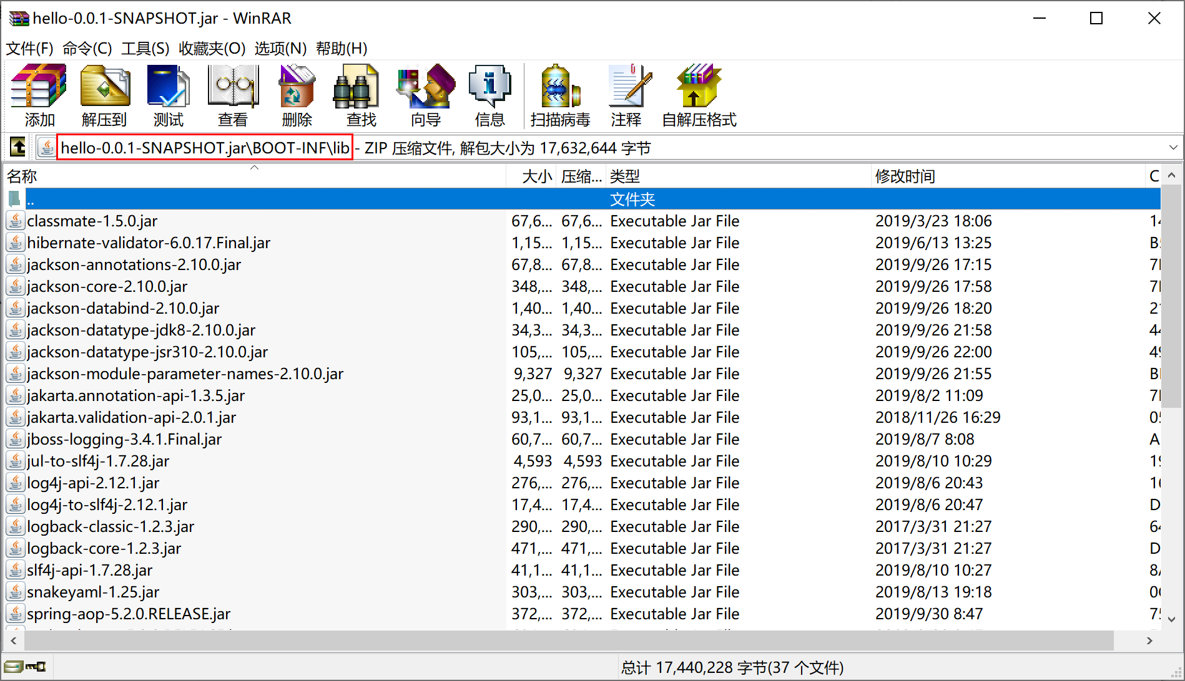
Task: Sort list by Name (名称) column header
Action: tap(22, 176)
